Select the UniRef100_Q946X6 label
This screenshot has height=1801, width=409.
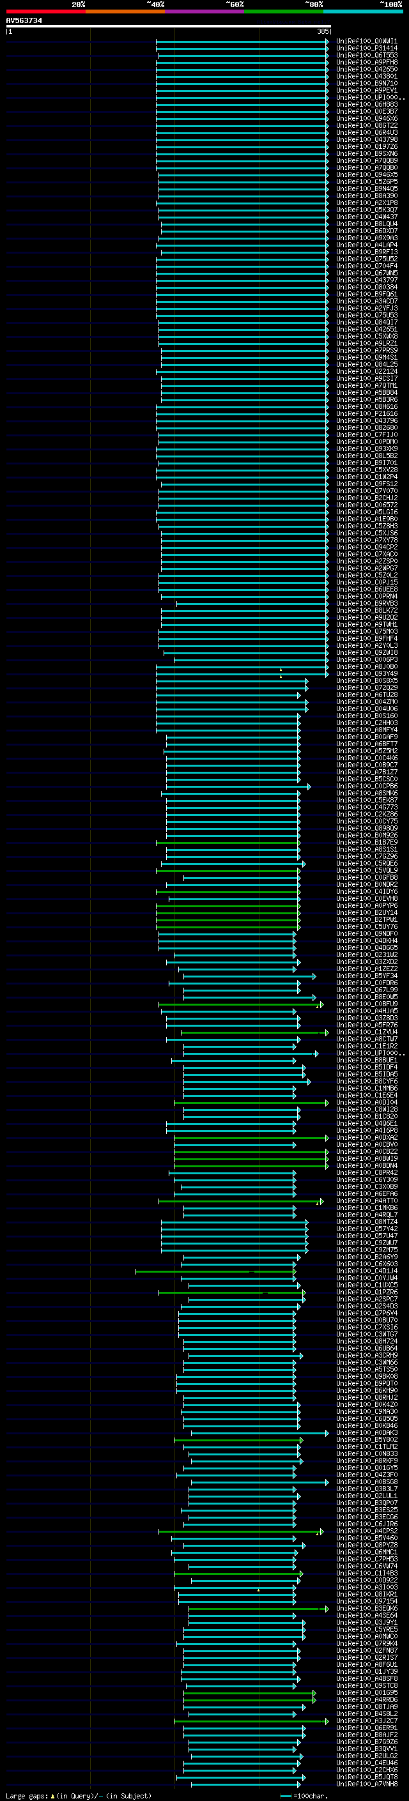click(x=366, y=119)
